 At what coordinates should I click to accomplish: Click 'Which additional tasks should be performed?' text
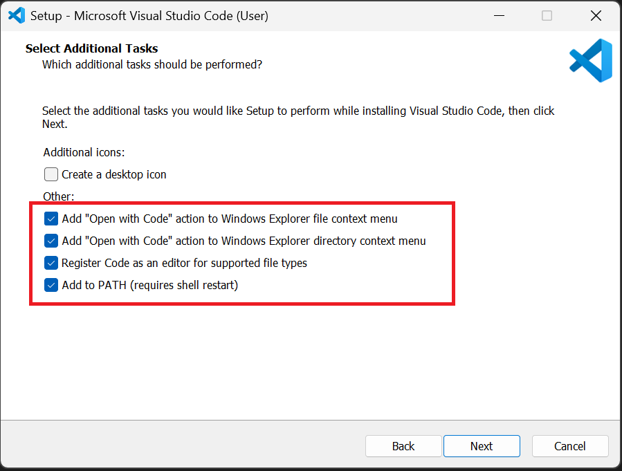tap(152, 64)
